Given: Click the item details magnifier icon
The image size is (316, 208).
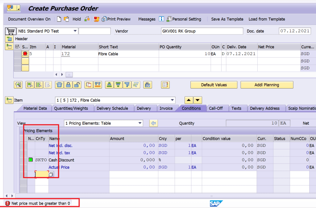Looking at the screenshot, I should 19,85.
